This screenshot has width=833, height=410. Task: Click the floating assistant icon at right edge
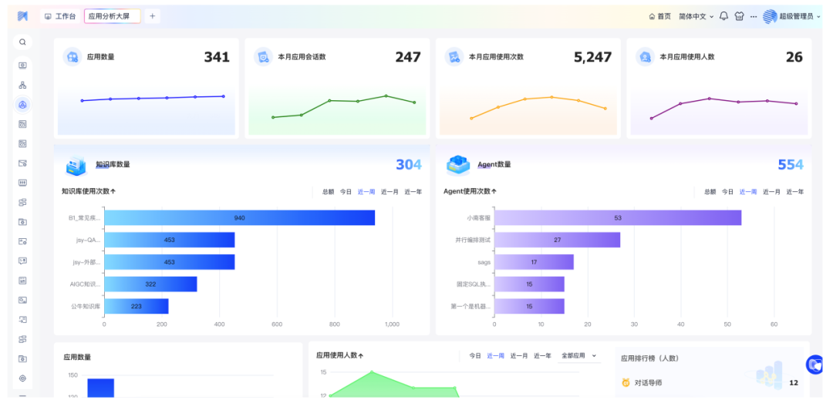pyautogui.click(x=814, y=365)
